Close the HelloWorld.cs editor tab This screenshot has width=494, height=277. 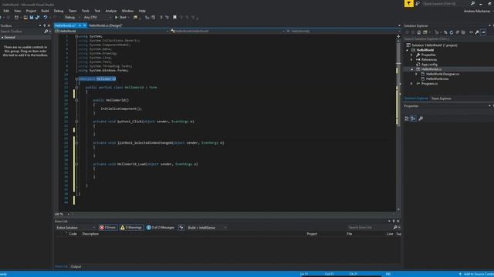tap(84, 25)
